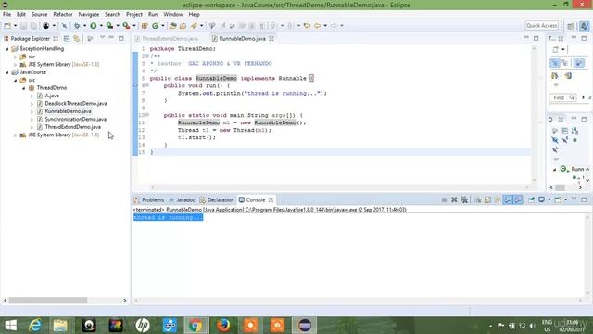
Task: Open the Refactor menu
Action: (63, 15)
